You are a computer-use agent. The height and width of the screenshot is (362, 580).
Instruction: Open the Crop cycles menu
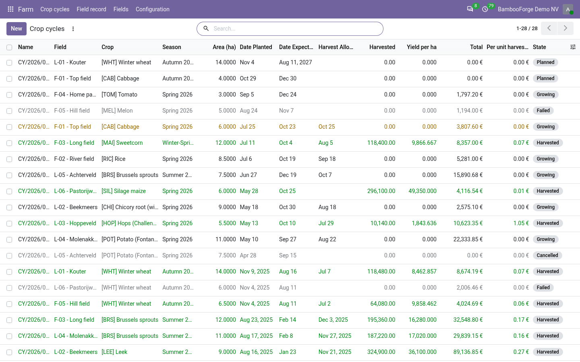pos(55,9)
